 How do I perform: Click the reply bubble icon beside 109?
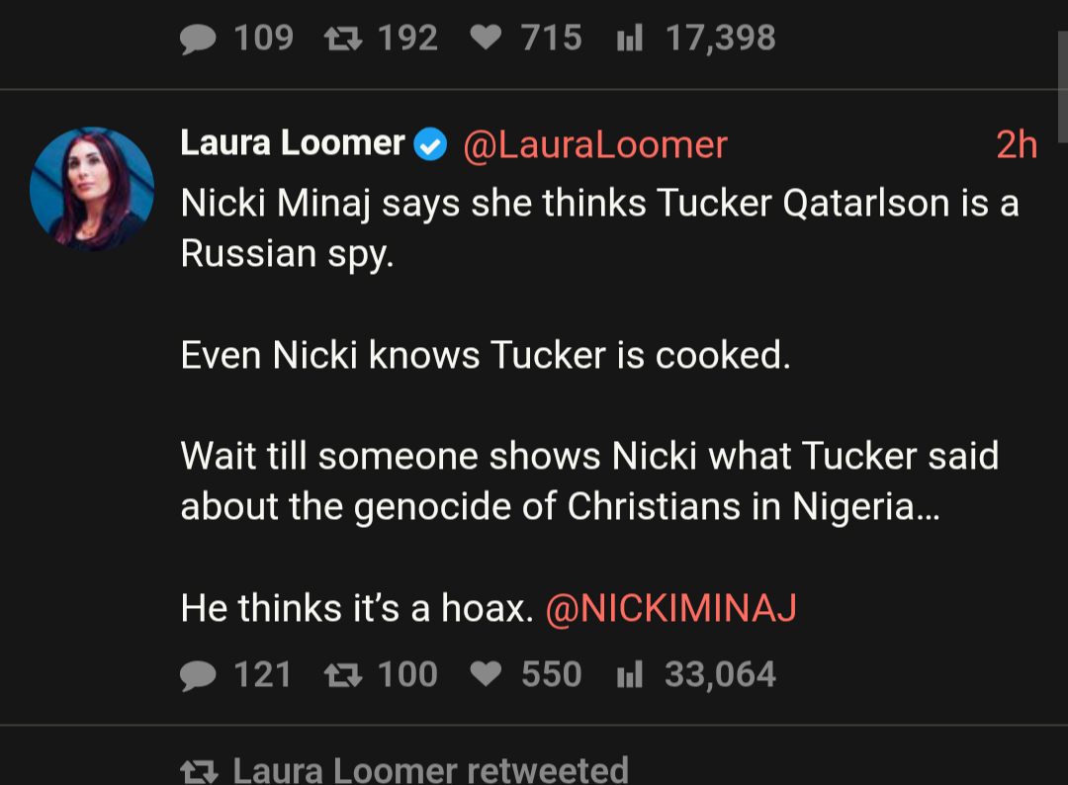(199, 39)
